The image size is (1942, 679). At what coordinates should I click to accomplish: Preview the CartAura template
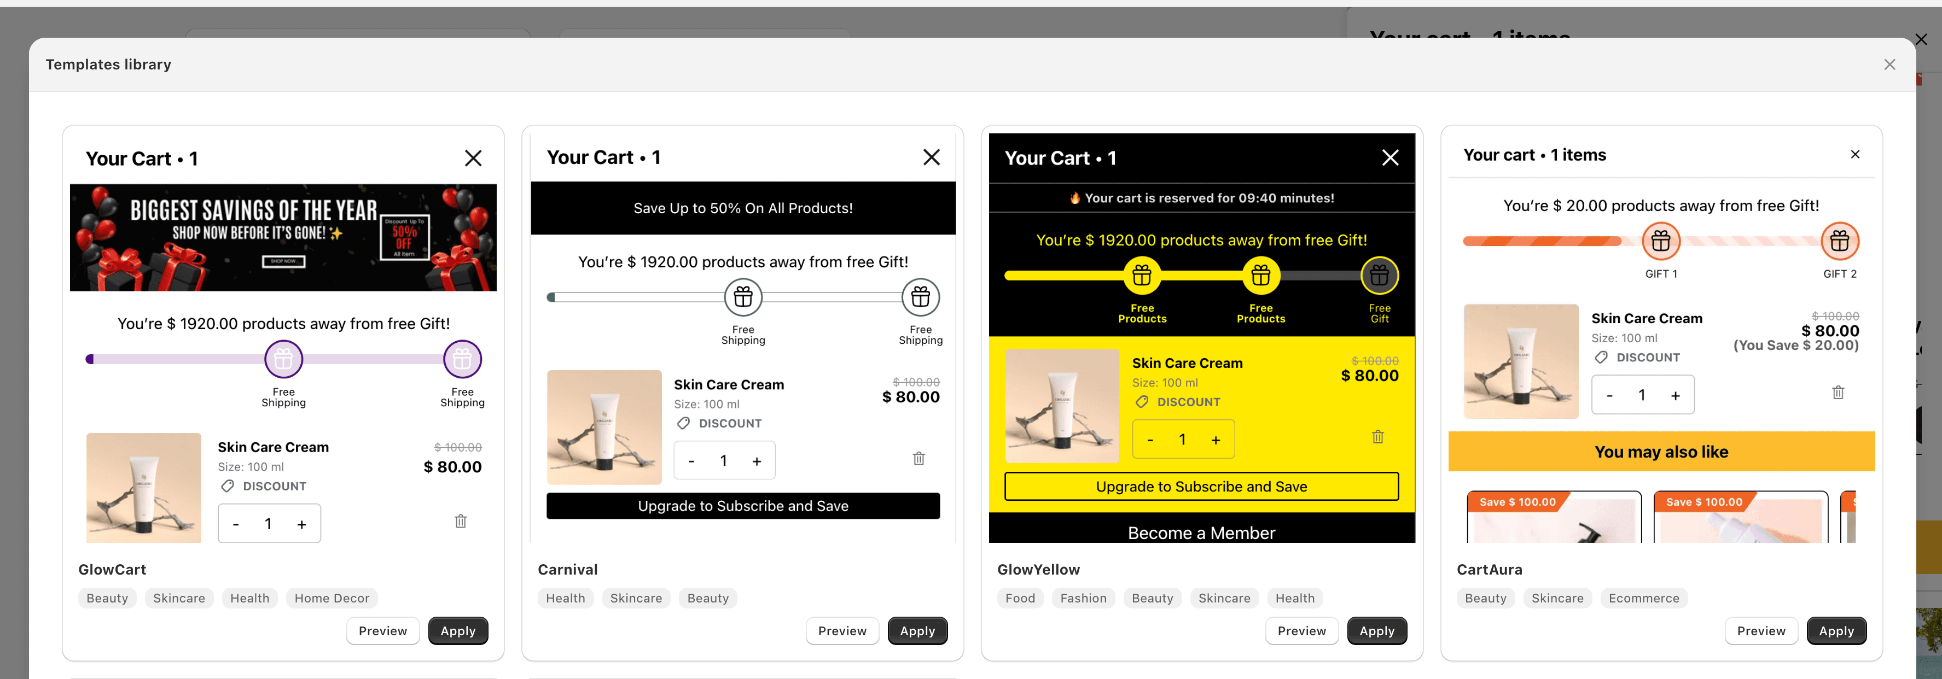pyautogui.click(x=1761, y=631)
